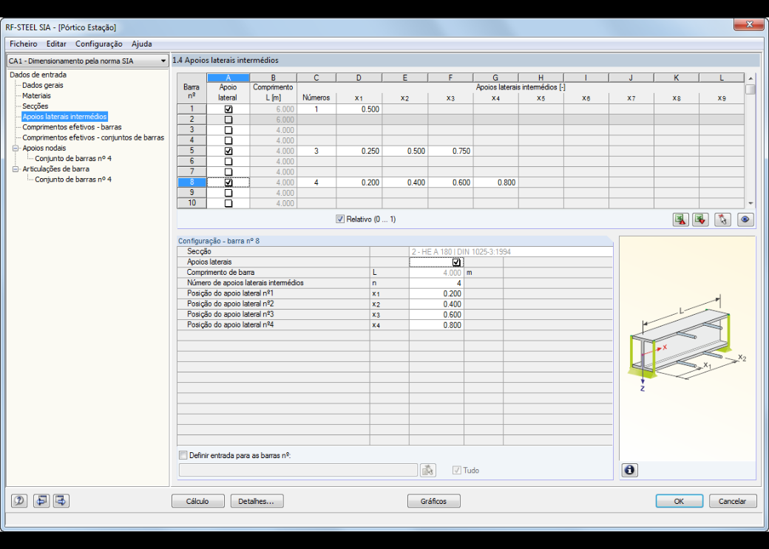
Task: Open the Editar menu
Action: pos(56,44)
